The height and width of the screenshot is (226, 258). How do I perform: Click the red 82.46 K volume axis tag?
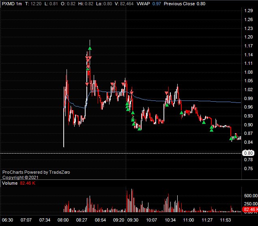[x=250, y=209]
